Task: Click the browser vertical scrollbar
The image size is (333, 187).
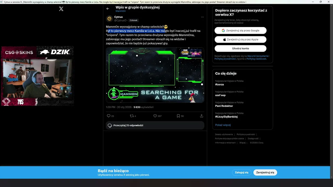Action: tap(331, 91)
